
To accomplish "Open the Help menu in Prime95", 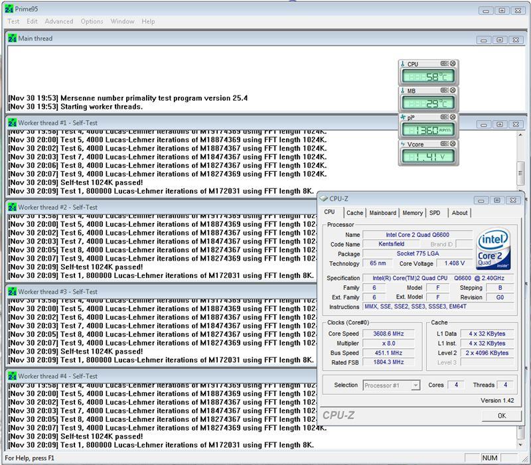I will [x=148, y=21].
